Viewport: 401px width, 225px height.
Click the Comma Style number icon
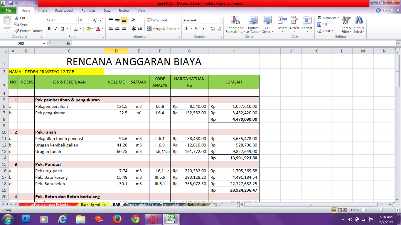(204, 29)
